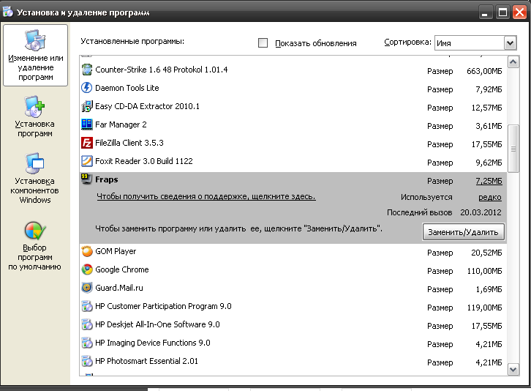The width and height of the screenshot is (531, 391).
Task: Click the window title bar icon
Action: pos(7,12)
